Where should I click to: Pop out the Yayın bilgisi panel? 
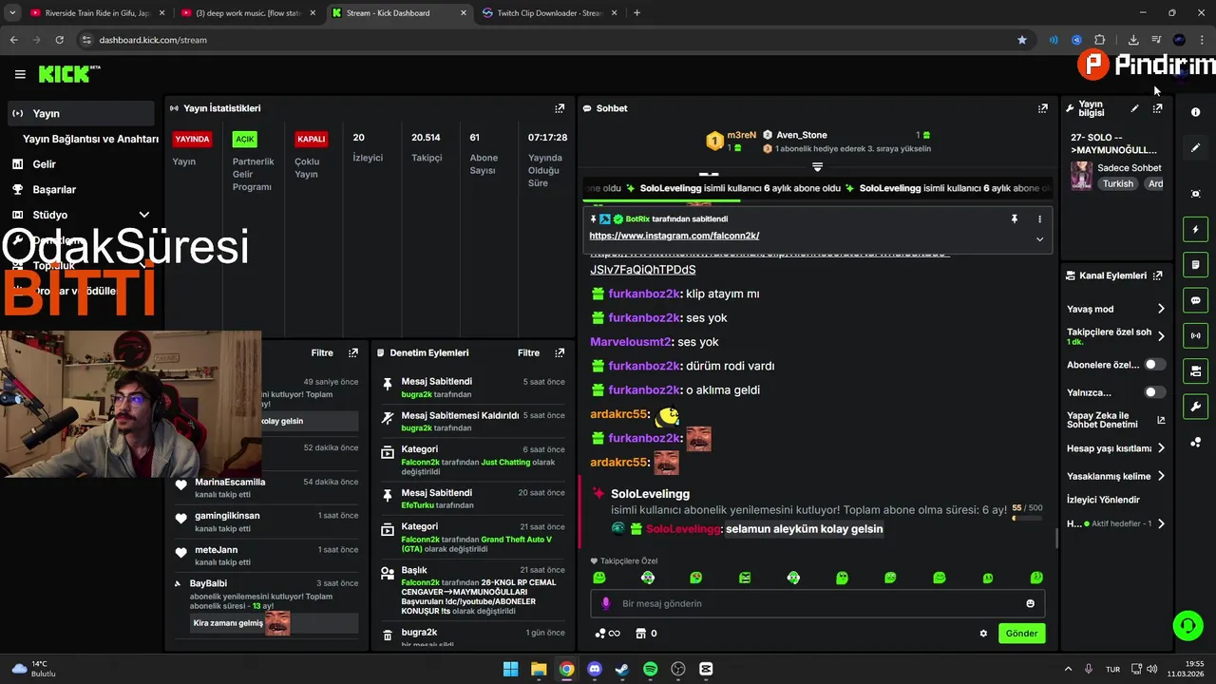pos(1157,108)
